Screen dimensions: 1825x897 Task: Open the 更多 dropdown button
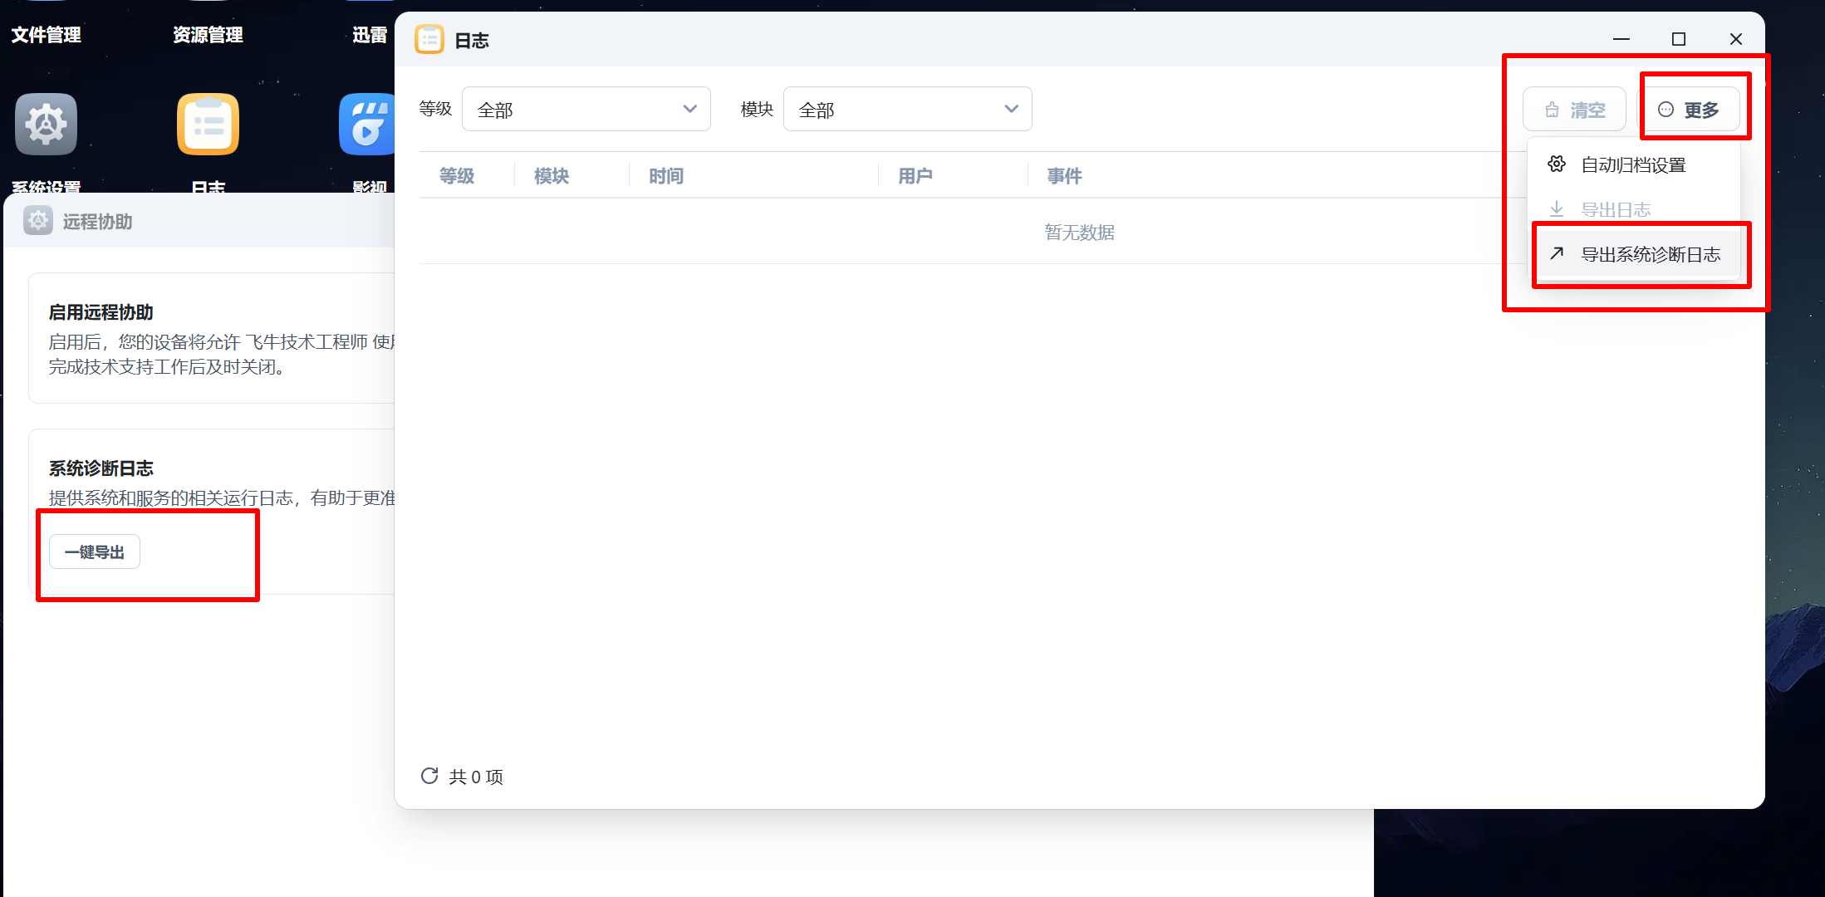click(x=1689, y=110)
